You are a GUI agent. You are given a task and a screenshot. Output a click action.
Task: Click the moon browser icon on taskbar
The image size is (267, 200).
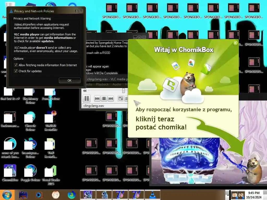click(56, 195)
